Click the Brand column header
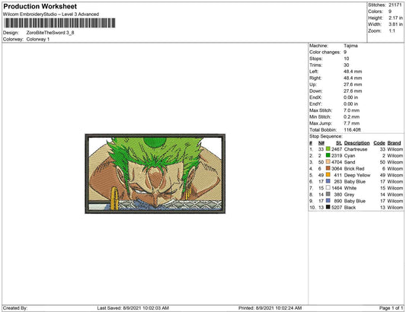 (x=394, y=143)
